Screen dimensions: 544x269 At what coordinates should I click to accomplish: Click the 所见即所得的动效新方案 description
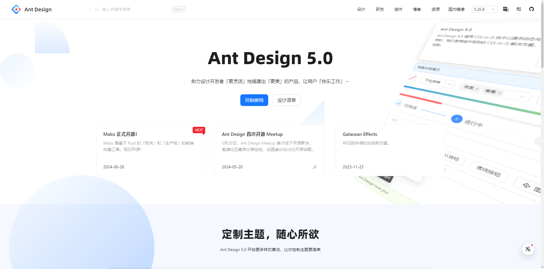[x=366, y=143]
